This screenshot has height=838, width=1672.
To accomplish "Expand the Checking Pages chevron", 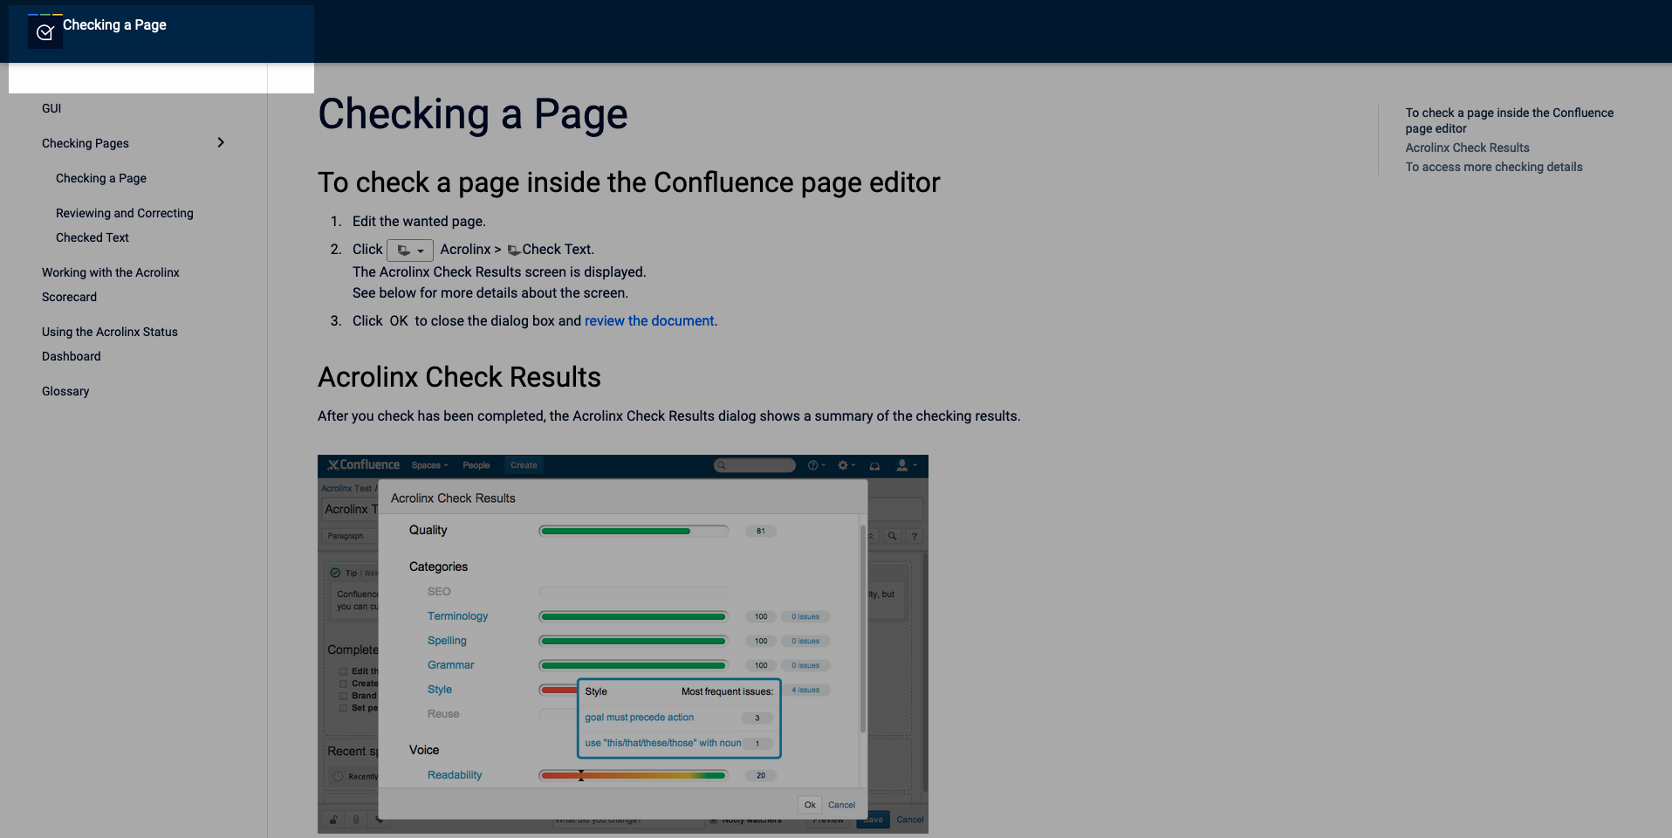I will click(221, 142).
